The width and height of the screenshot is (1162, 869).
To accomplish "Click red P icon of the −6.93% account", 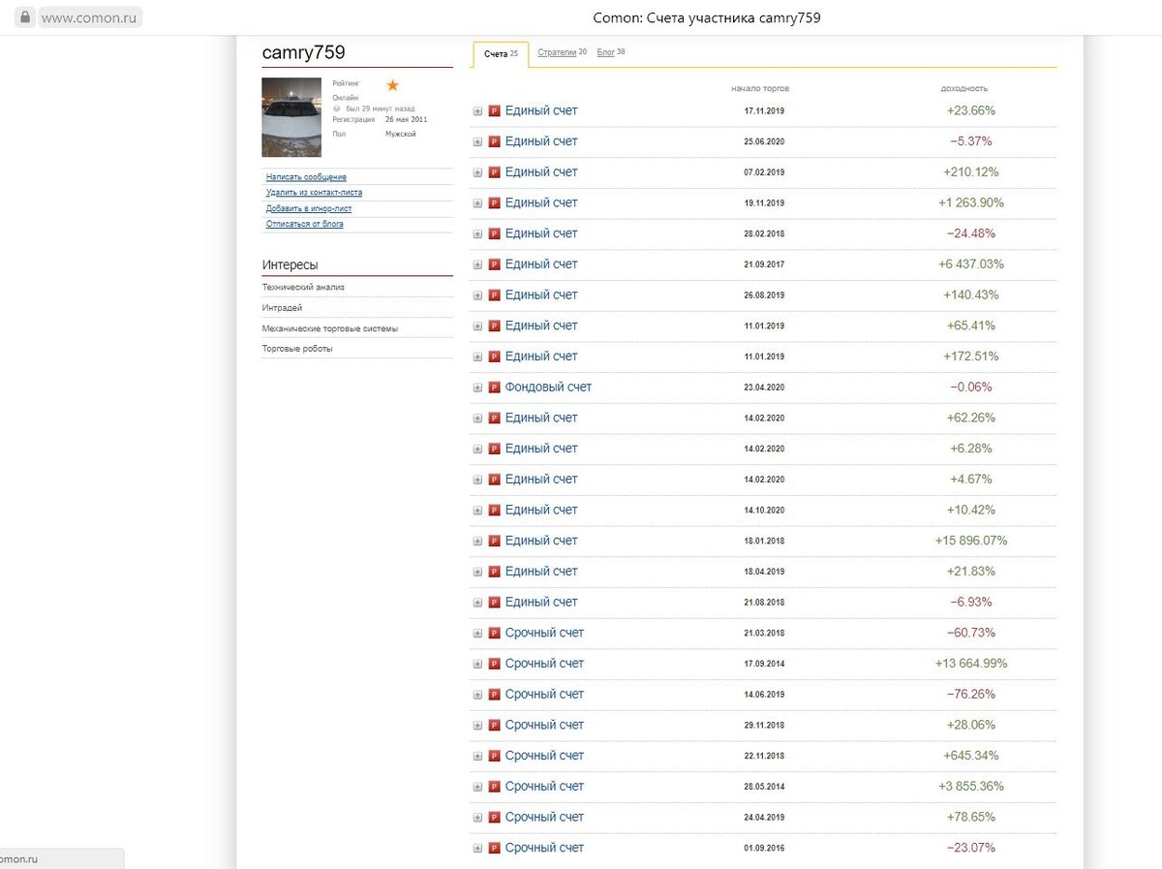I will pyautogui.click(x=494, y=603).
